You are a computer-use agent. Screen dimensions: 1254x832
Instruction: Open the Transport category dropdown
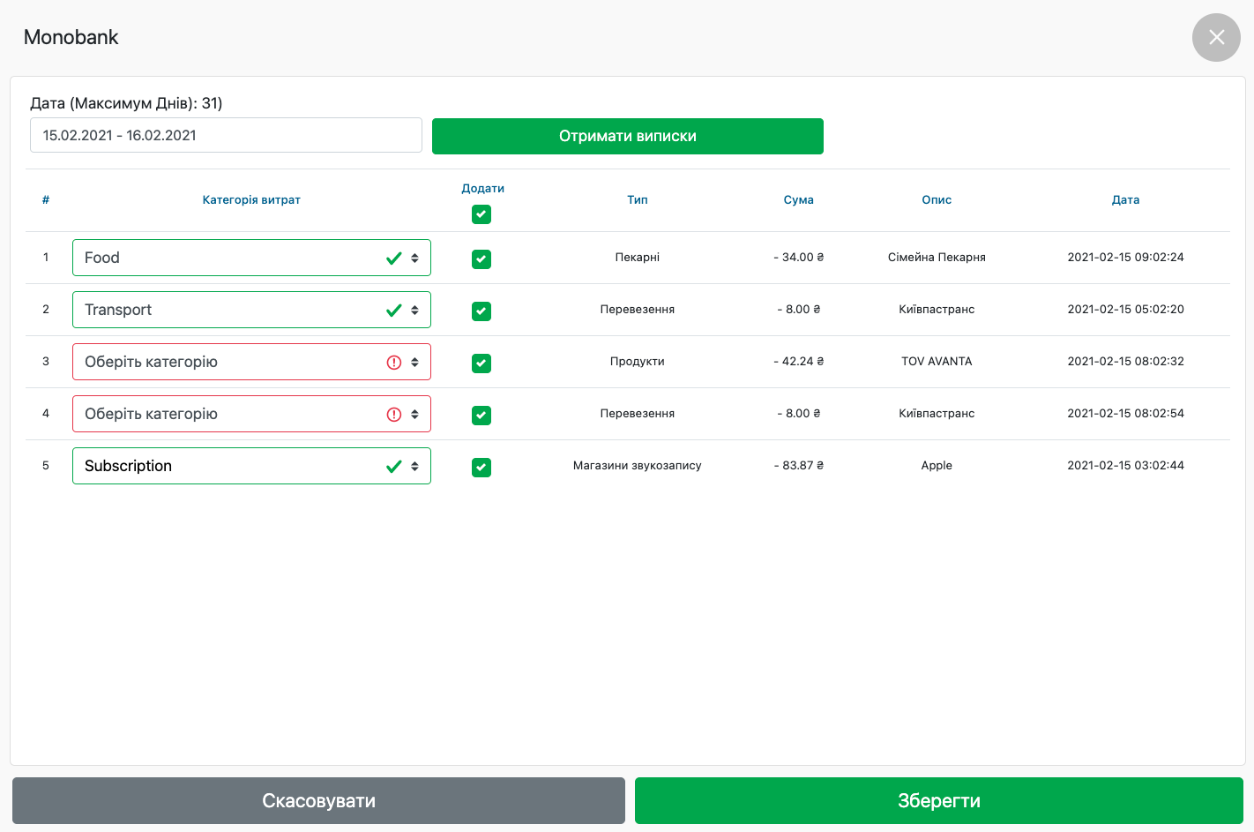click(x=251, y=310)
